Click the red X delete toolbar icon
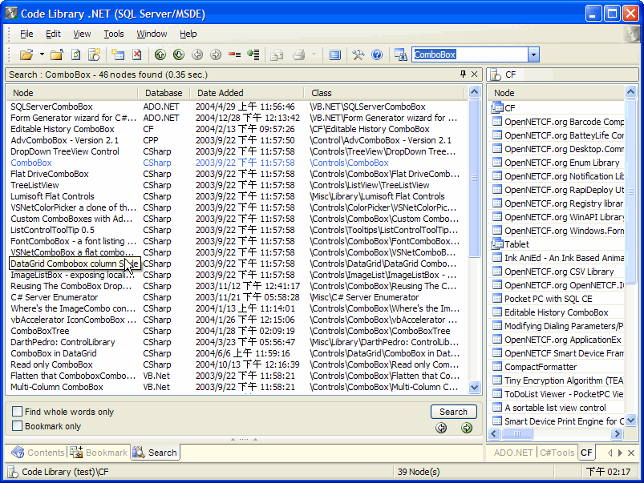This screenshot has width=644, height=483. [x=137, y=54]
